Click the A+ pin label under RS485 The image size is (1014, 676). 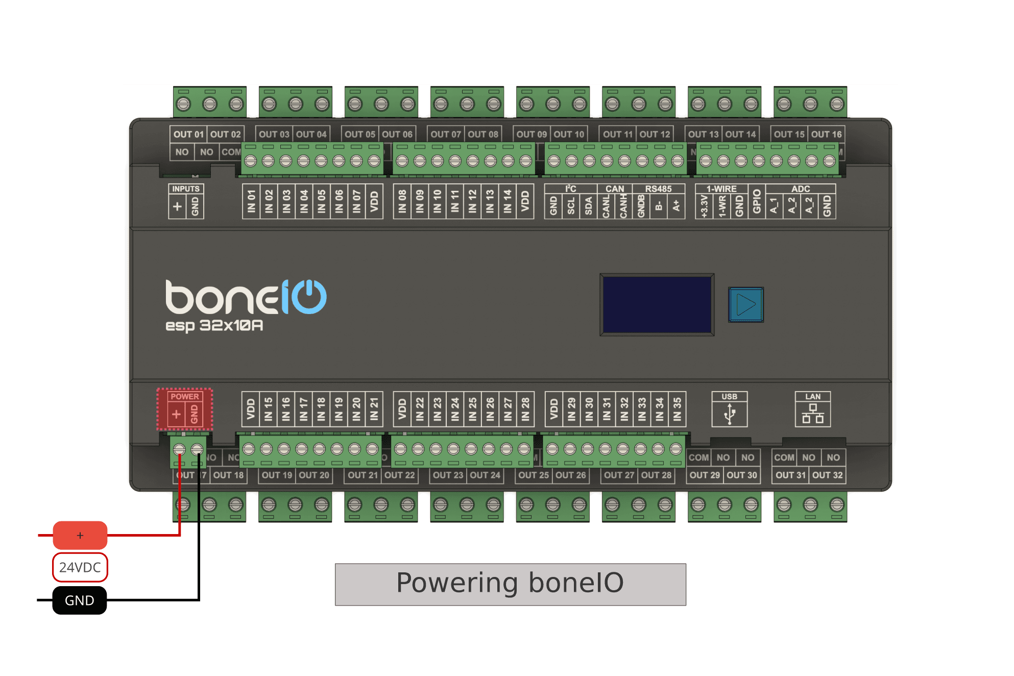point(676,206)
